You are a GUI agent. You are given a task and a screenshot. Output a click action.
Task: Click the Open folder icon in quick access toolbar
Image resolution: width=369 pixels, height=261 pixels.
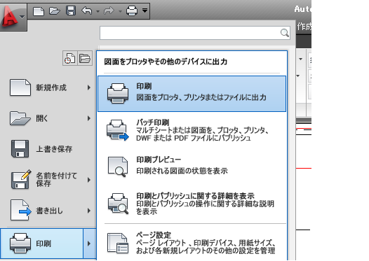[x=54, y=11]
